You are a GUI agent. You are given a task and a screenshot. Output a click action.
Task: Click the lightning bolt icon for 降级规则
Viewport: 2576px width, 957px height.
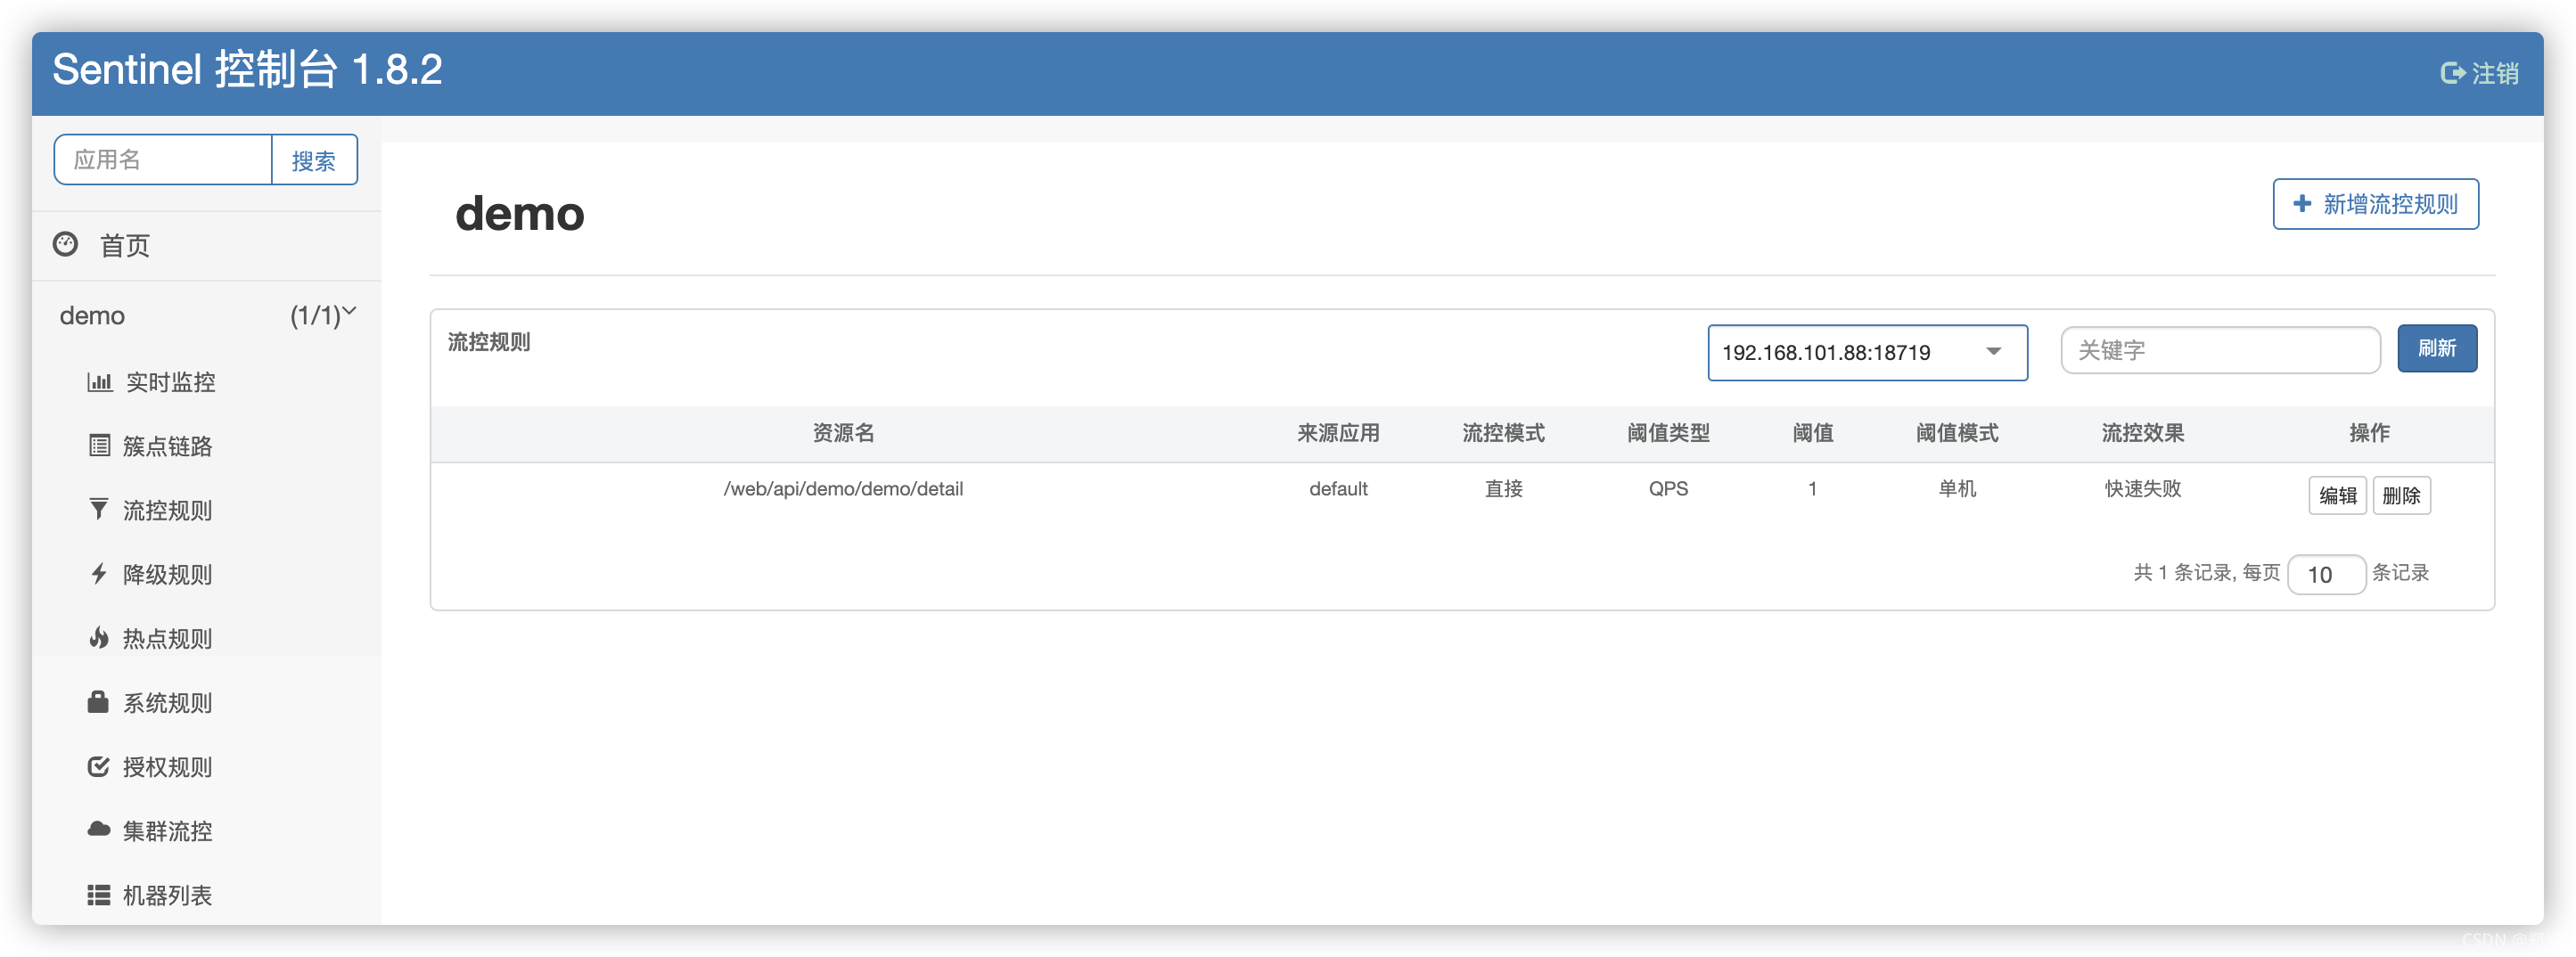[x=99, y=574]
